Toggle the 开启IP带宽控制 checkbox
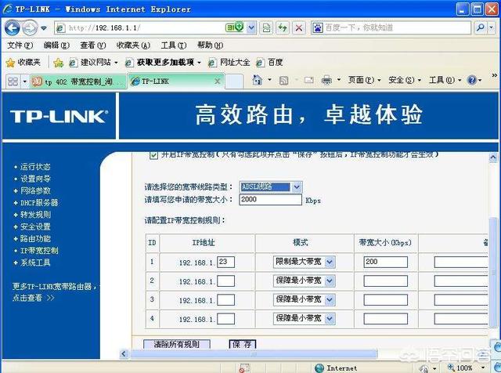The width and height of the screenshot is (501, 373). click(x=153, y=155)
